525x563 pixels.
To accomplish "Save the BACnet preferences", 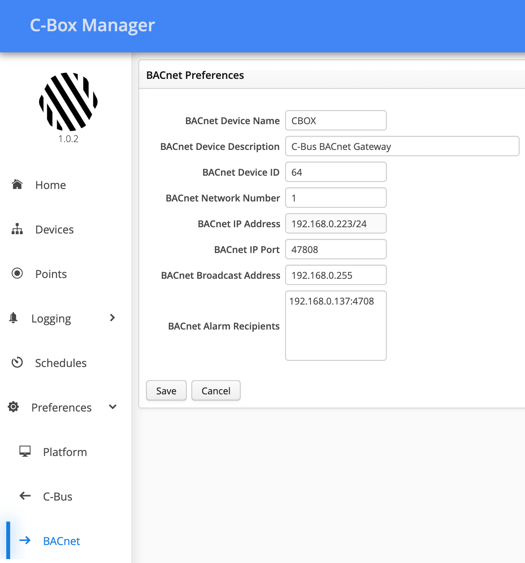I will pyautogui.click(x=166, y=391).
